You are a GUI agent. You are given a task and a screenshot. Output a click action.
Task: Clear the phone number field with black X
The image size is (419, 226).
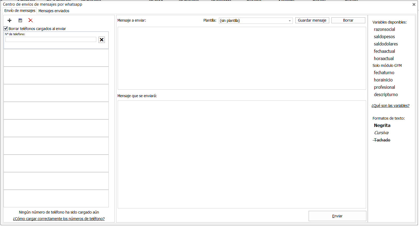[102, 40]
